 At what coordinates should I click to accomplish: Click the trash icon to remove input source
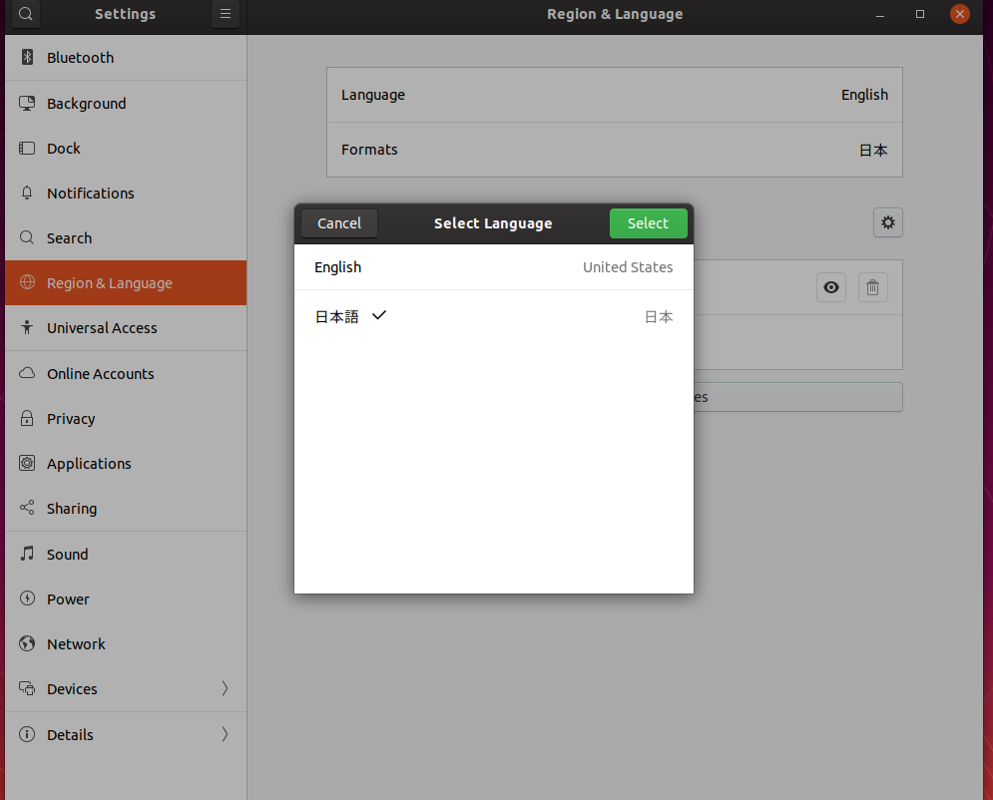point(872,287)
